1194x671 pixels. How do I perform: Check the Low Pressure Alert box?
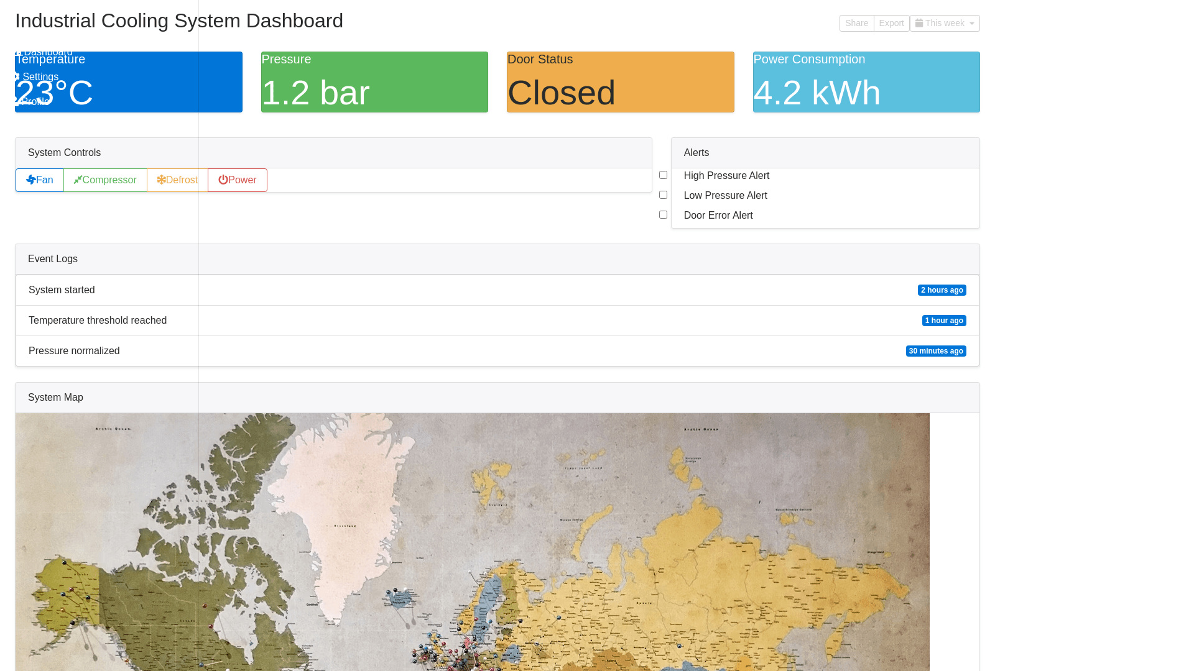(x=663, y=195)
